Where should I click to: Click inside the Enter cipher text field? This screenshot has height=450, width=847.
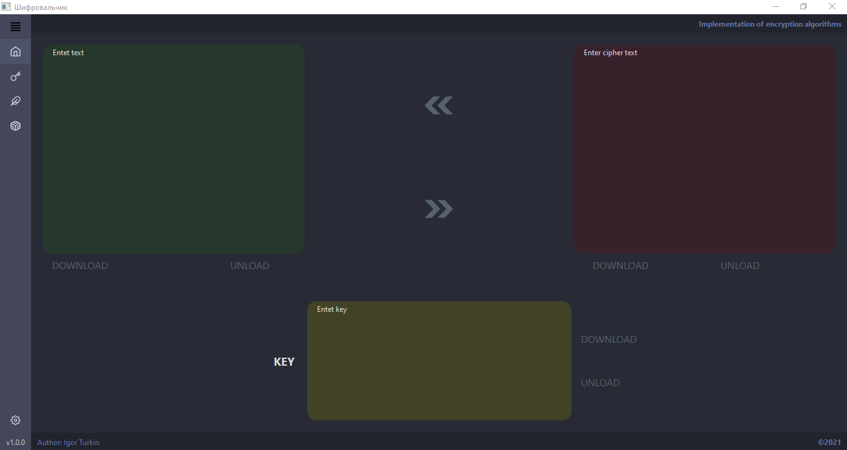point(704,149)
